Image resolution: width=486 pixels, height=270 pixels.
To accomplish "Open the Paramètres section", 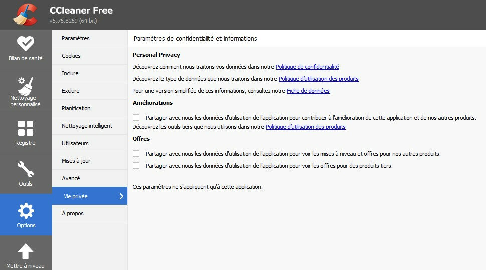I will click(x=76, y=38).
